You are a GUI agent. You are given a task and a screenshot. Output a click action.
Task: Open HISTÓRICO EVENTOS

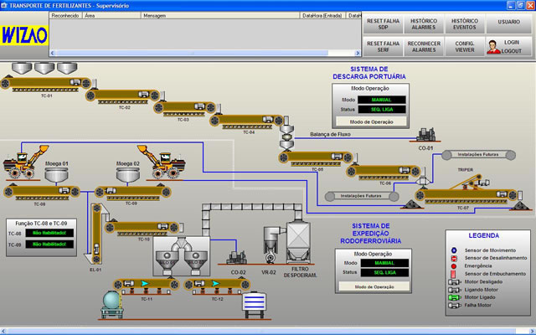point(464,24)
